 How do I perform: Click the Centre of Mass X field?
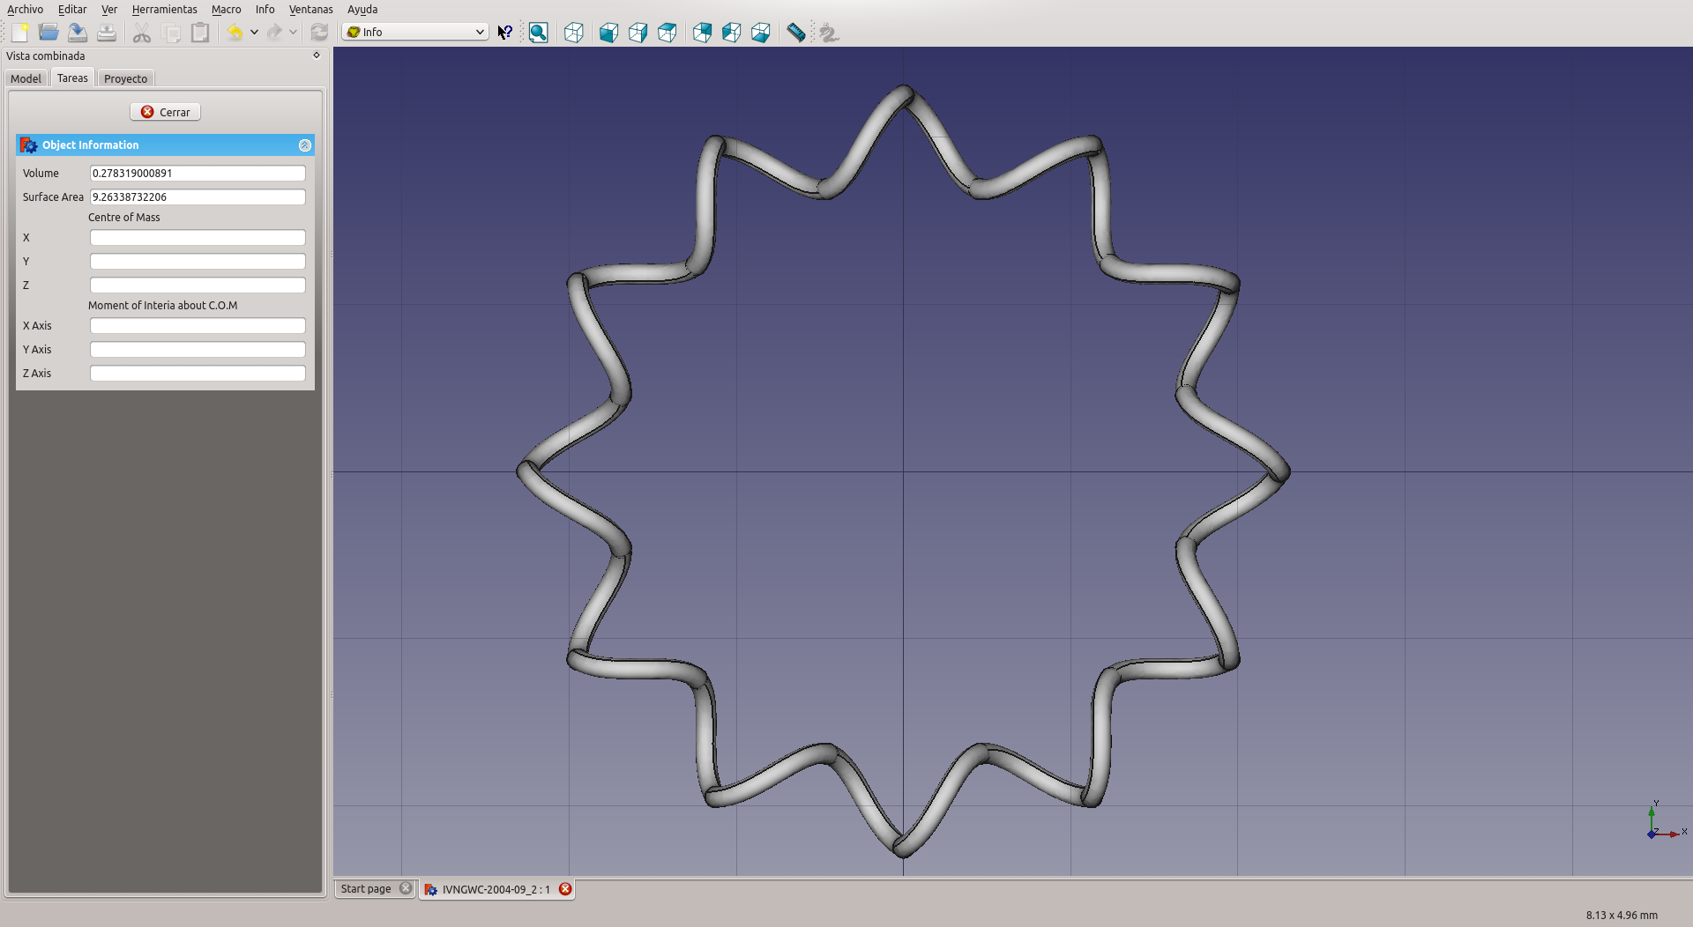198,238
